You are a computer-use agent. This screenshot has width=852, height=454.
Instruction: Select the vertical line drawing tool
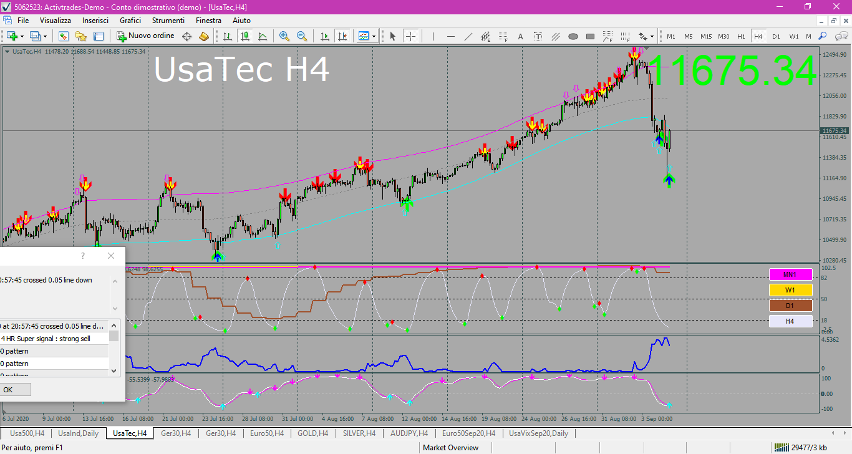coord(433,36)
